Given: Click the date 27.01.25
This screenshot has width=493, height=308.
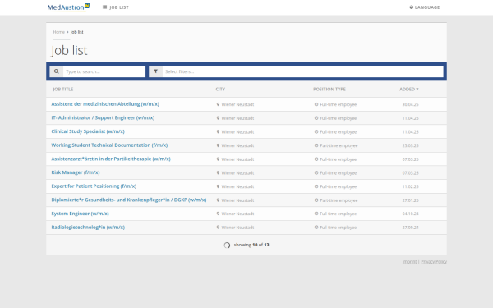Looking at the screenshot, I should tap(410, 200).
